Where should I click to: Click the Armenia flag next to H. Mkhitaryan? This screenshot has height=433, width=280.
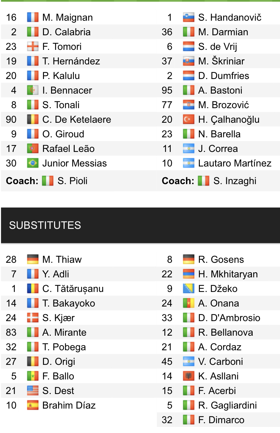click(189, 274)
